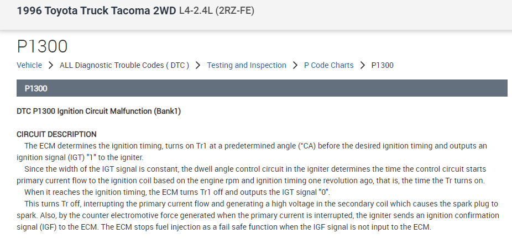Open the P Code Charts breadcrumb link

pos(328,65)
